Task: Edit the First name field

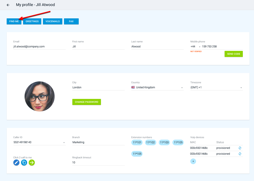Action: click(x=98, y=47)
